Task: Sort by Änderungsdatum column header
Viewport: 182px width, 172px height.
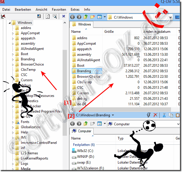Action: 159,32
